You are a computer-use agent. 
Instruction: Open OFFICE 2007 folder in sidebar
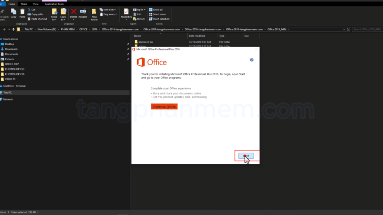[12, 64]
